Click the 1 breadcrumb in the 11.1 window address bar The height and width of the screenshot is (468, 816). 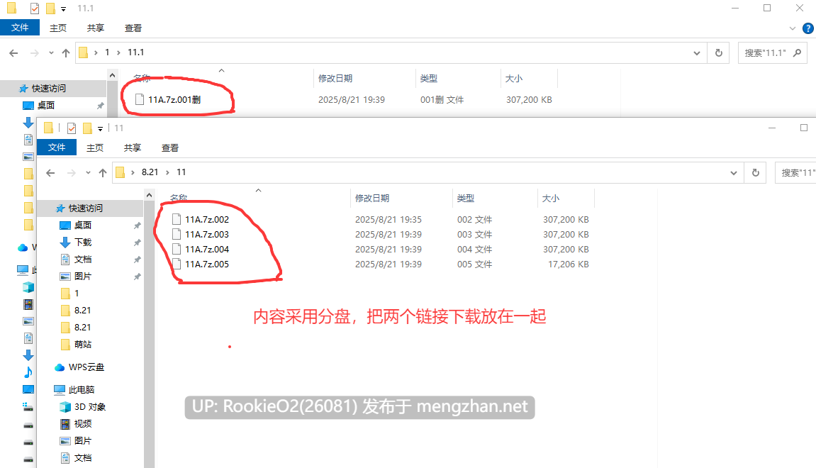(x=107, y=52)
